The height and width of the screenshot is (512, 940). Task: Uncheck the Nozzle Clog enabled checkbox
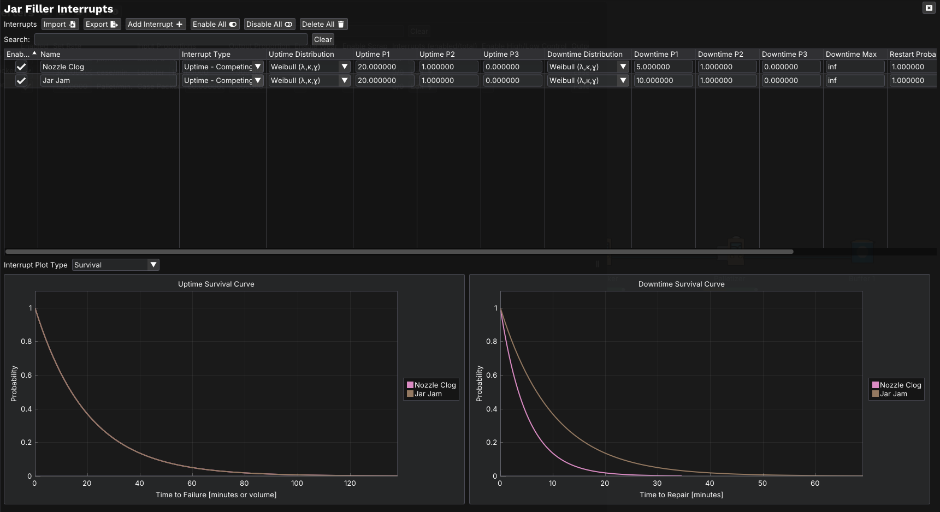pyautogui.click(x=21, y=67)
